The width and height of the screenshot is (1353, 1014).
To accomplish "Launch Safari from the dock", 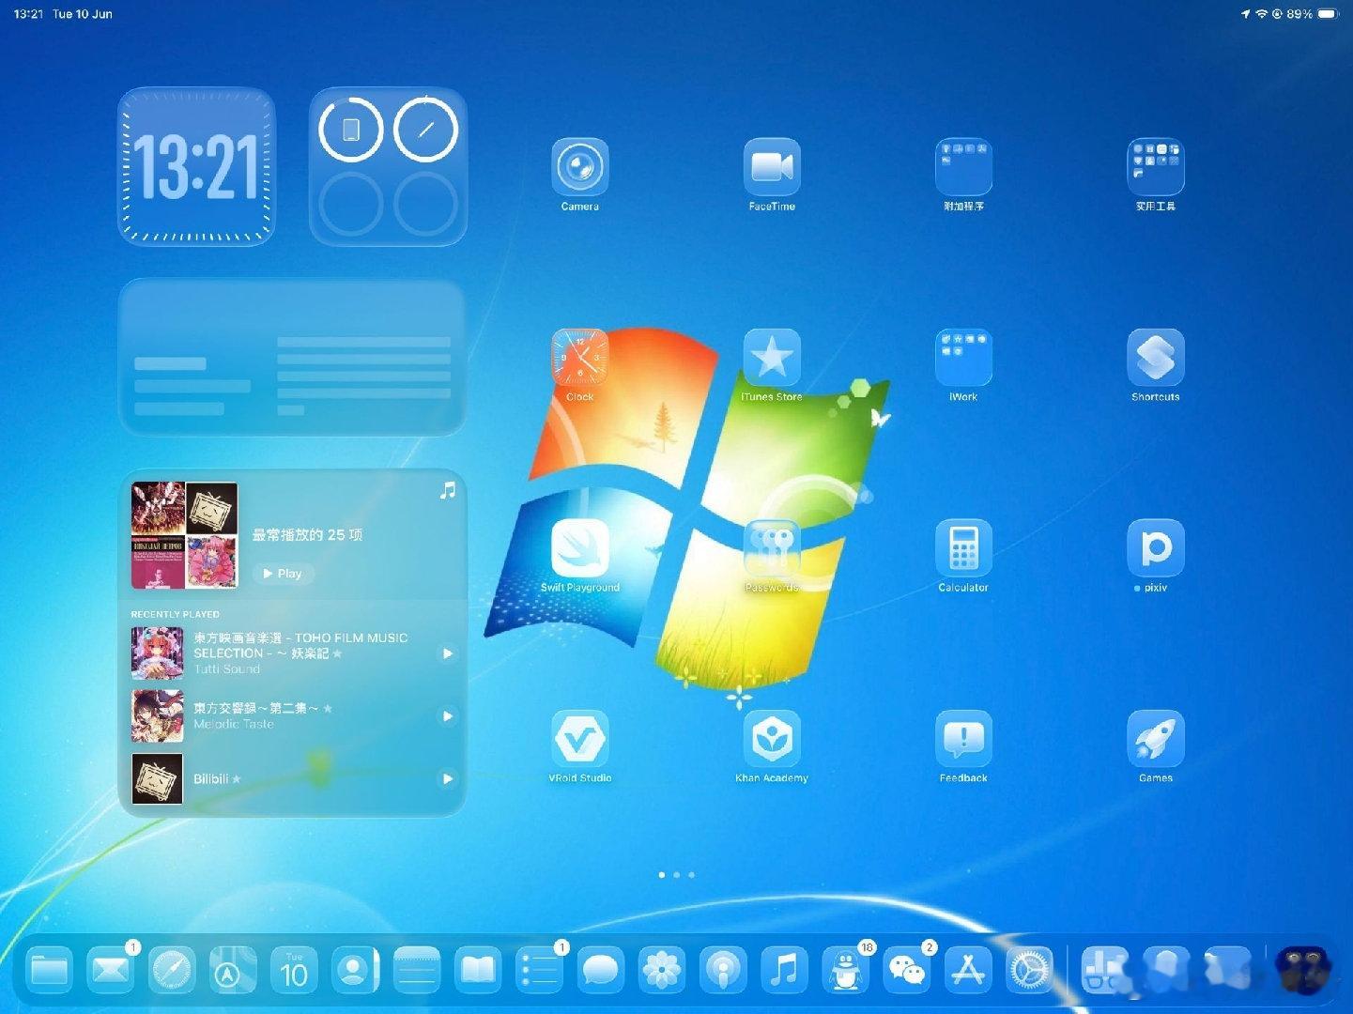I will coord(172,970).
